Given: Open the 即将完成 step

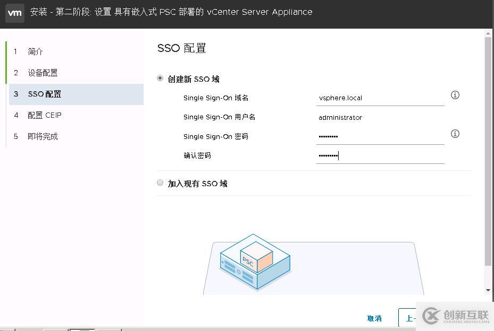Looking at the screenshot, I should (x=42, y=136).
